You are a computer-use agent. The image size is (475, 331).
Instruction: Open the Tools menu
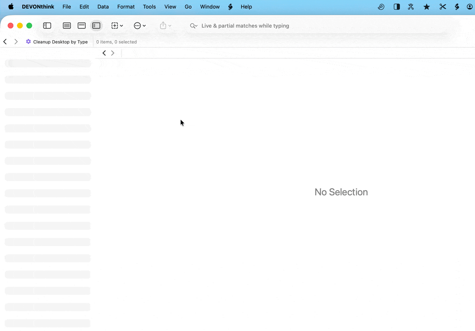point(149,7)
